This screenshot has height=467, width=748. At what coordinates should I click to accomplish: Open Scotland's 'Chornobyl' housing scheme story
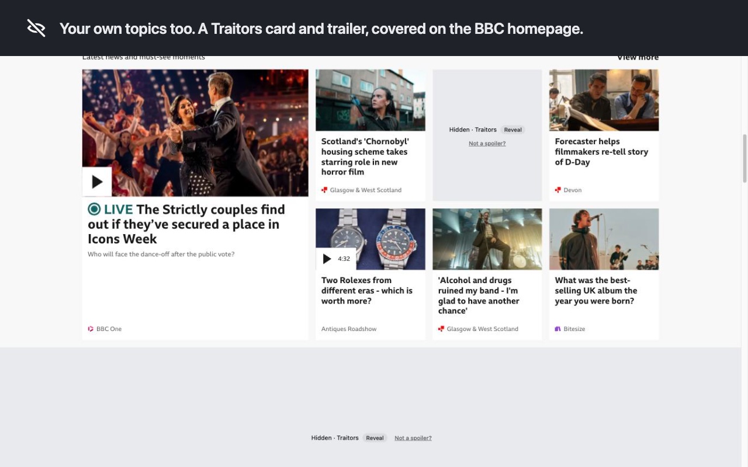pos(365,156)
